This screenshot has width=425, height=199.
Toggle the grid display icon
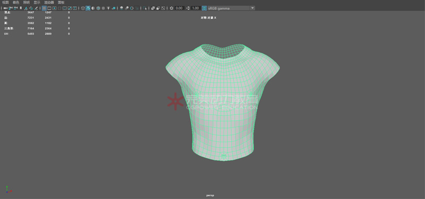click(44, 8)
